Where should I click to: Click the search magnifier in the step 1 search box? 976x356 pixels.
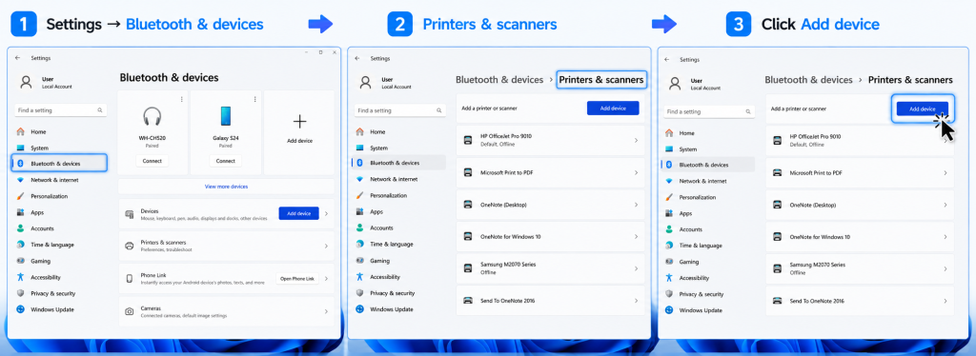point(99,110)
